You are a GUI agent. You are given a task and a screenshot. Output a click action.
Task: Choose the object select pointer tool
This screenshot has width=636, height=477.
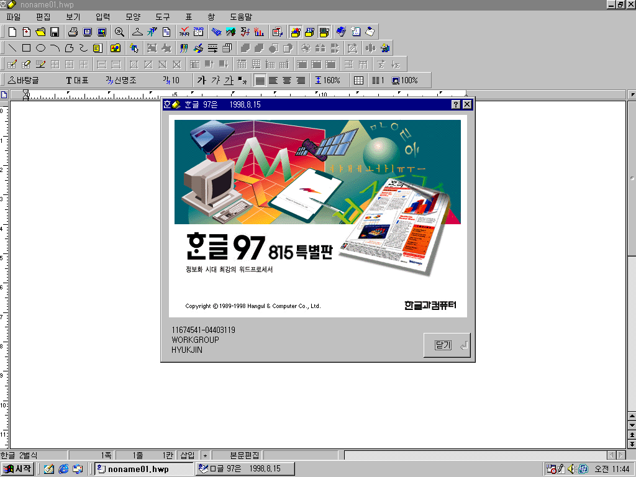click(x=134, y=48)
